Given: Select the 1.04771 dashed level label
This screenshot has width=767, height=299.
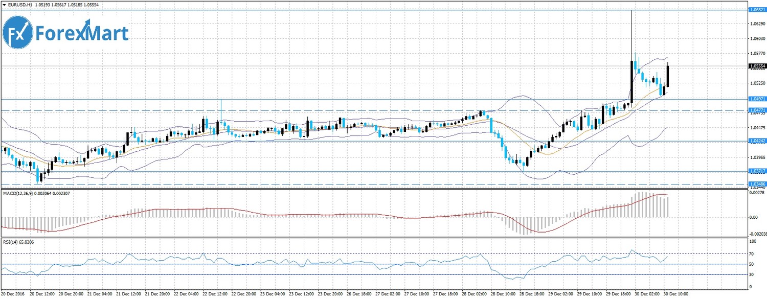Looking at the screenshot, I should click(x=757, y=110).
